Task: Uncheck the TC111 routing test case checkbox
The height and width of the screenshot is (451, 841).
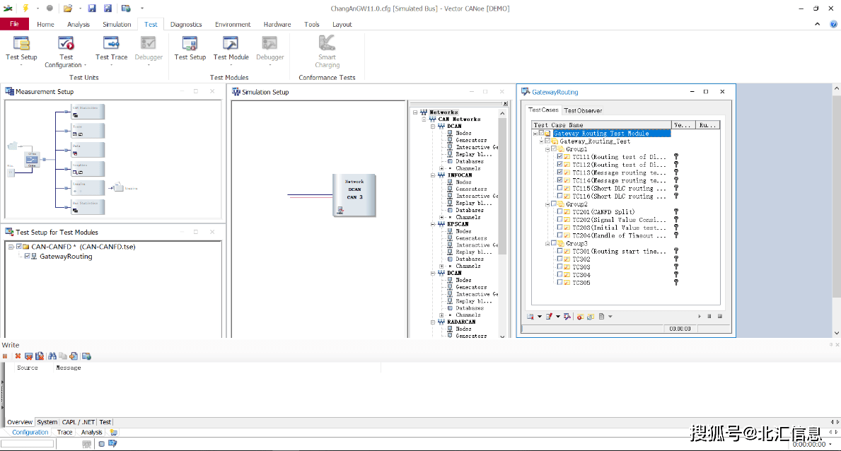Action: point(559,157)
